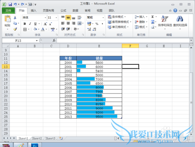195x147 pixels.
Task: Click the insert function fx icon
Action: point(54,41)
